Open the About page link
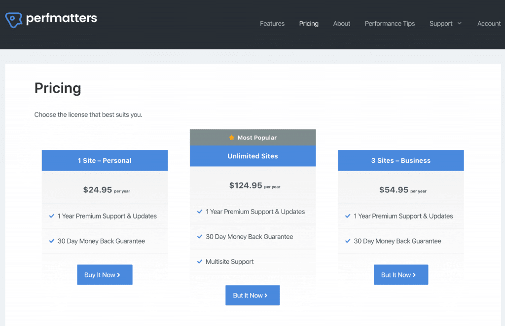This screenshot has height=326, width=505. (x=342, y=24)
